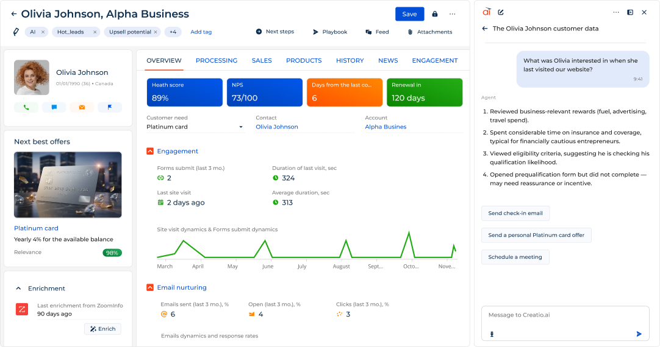Click the Alpha Busines account link

coord(386,127)
